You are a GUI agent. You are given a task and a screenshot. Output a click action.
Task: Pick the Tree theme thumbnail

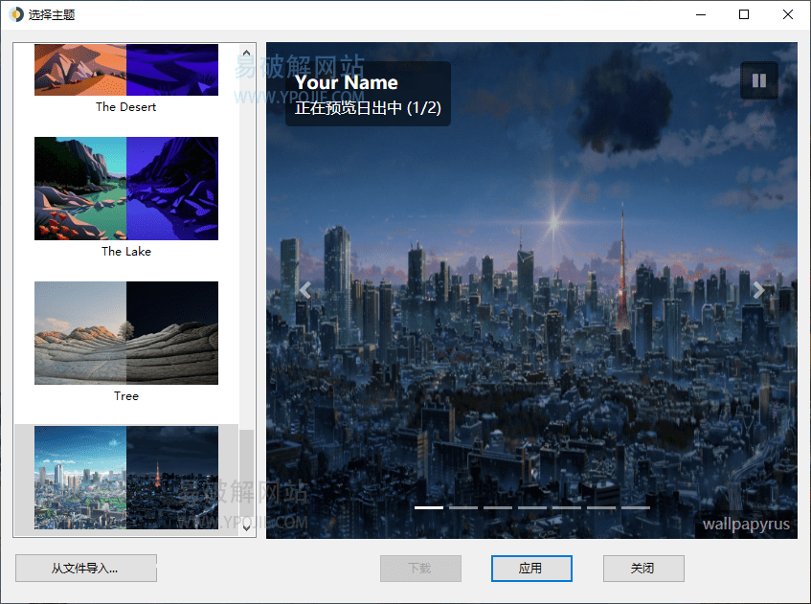pos(126,333)
